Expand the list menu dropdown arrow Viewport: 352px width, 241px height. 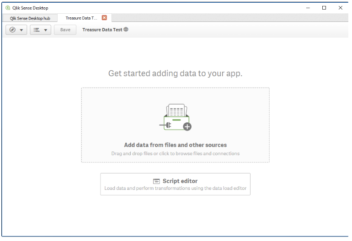pos(45,30)
